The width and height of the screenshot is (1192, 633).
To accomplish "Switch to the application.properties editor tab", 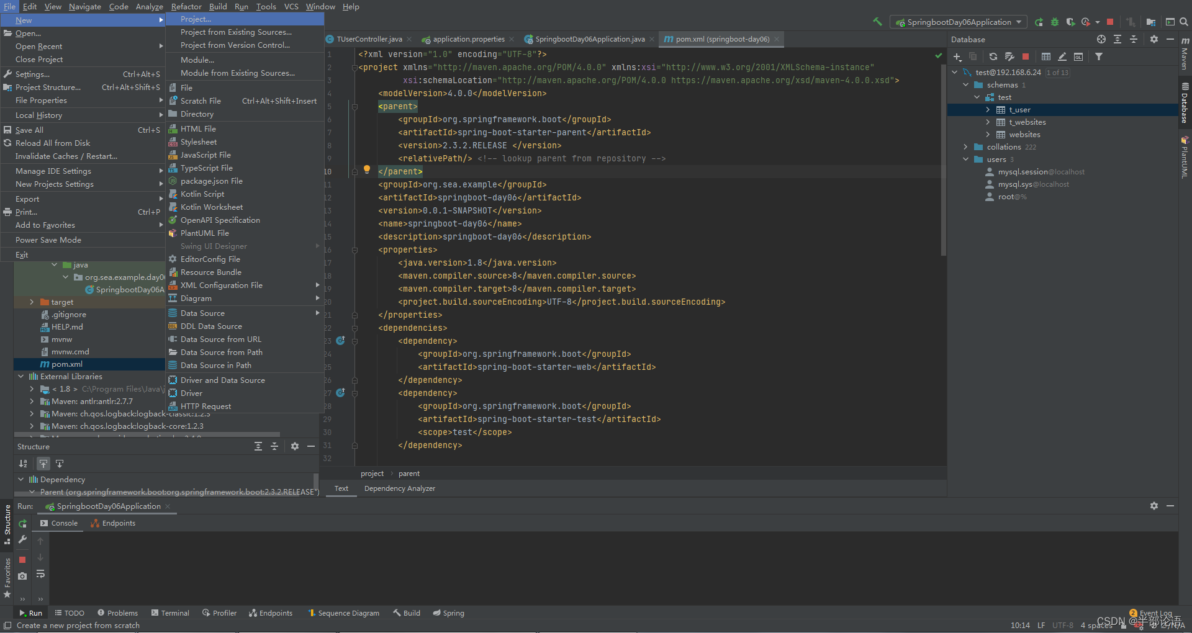I will [469, 39].
